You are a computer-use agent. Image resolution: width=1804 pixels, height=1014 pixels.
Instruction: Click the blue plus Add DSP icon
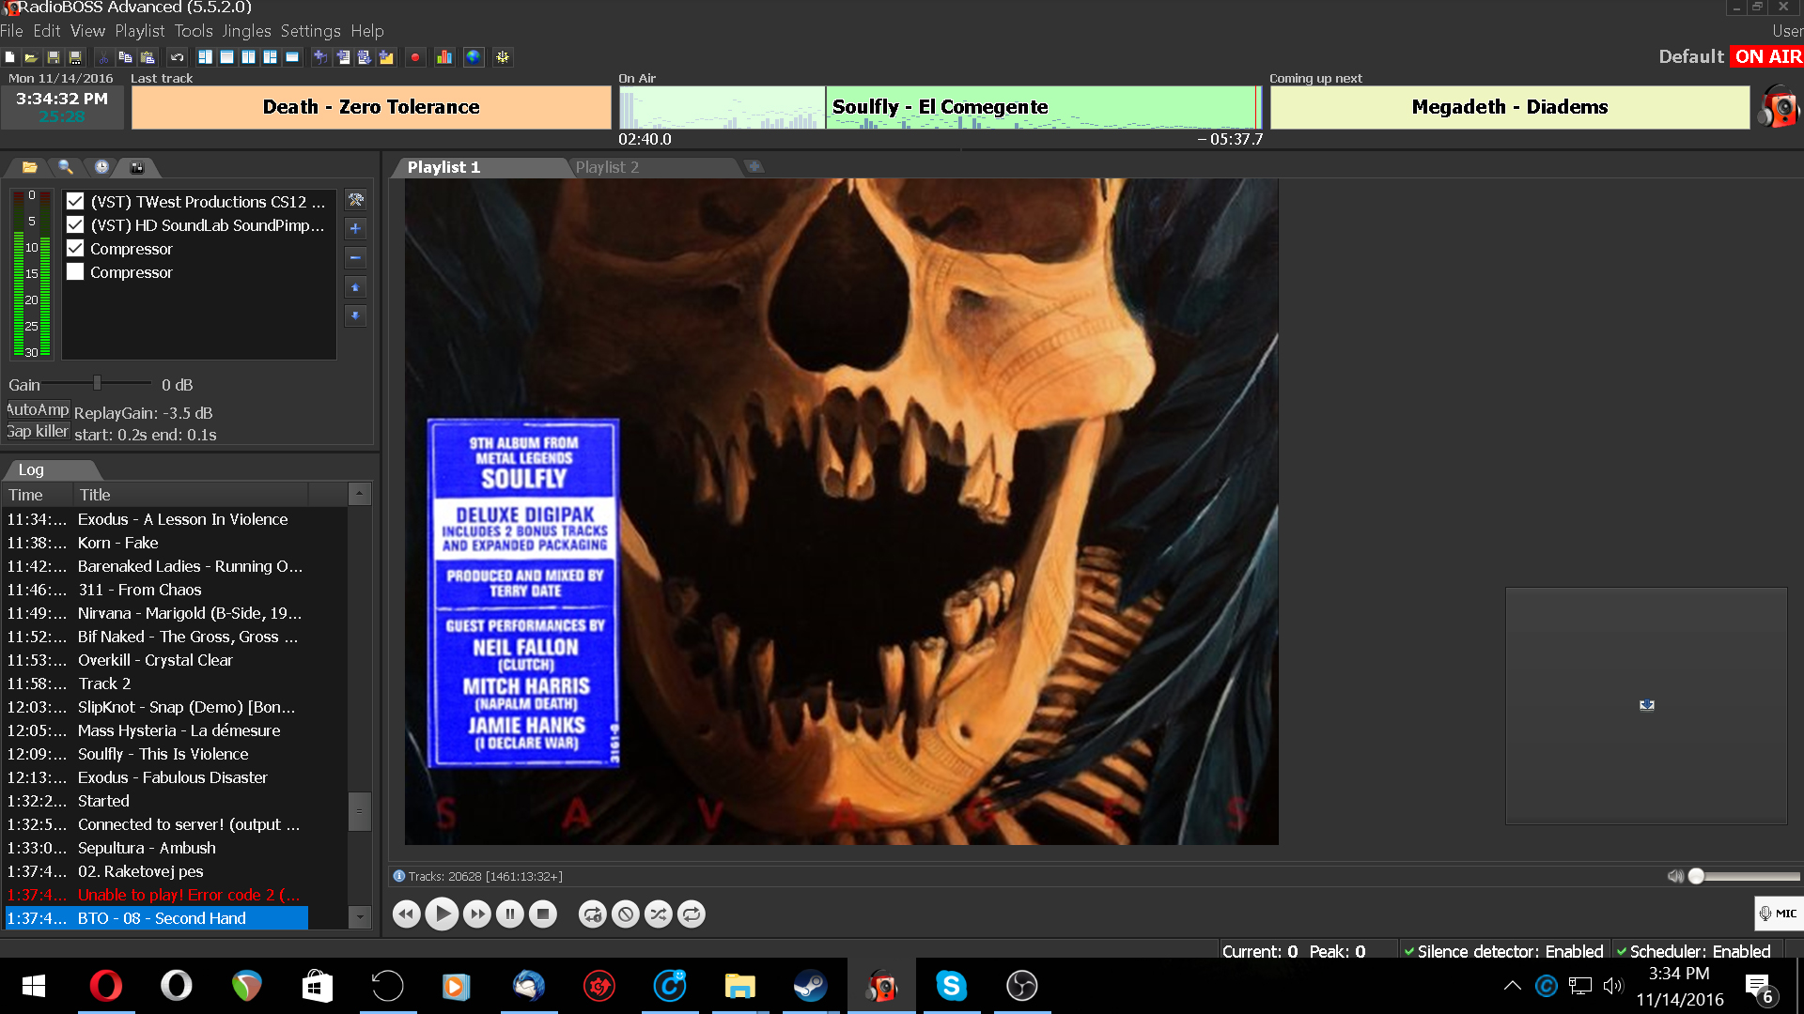pos(355,228)
